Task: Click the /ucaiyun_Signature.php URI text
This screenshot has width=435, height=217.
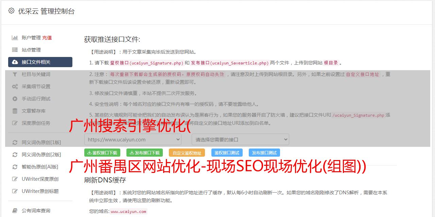Action: click(x=358, y=115)
